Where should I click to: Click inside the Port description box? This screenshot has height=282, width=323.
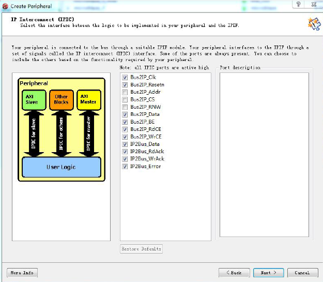(x=264, y=155)
